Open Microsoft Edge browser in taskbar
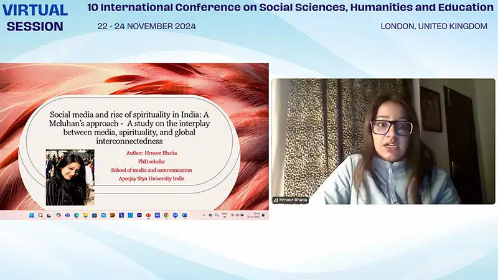This screenshot has height=280, width=498. (77, 215)
